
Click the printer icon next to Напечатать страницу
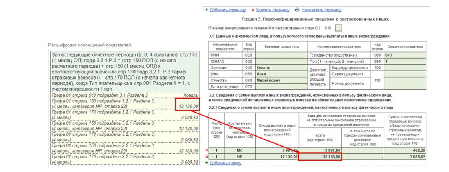tap(297, 10)
